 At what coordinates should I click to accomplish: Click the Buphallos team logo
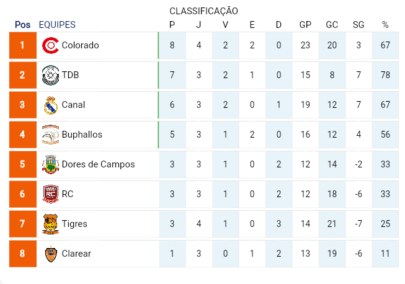(51, 135)
